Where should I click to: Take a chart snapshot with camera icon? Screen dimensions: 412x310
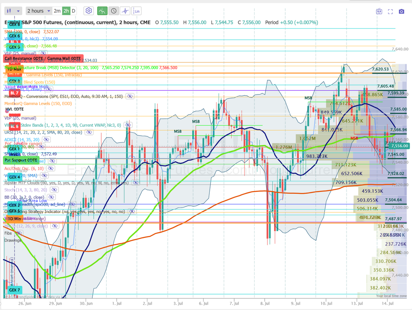tap(401, 12)
